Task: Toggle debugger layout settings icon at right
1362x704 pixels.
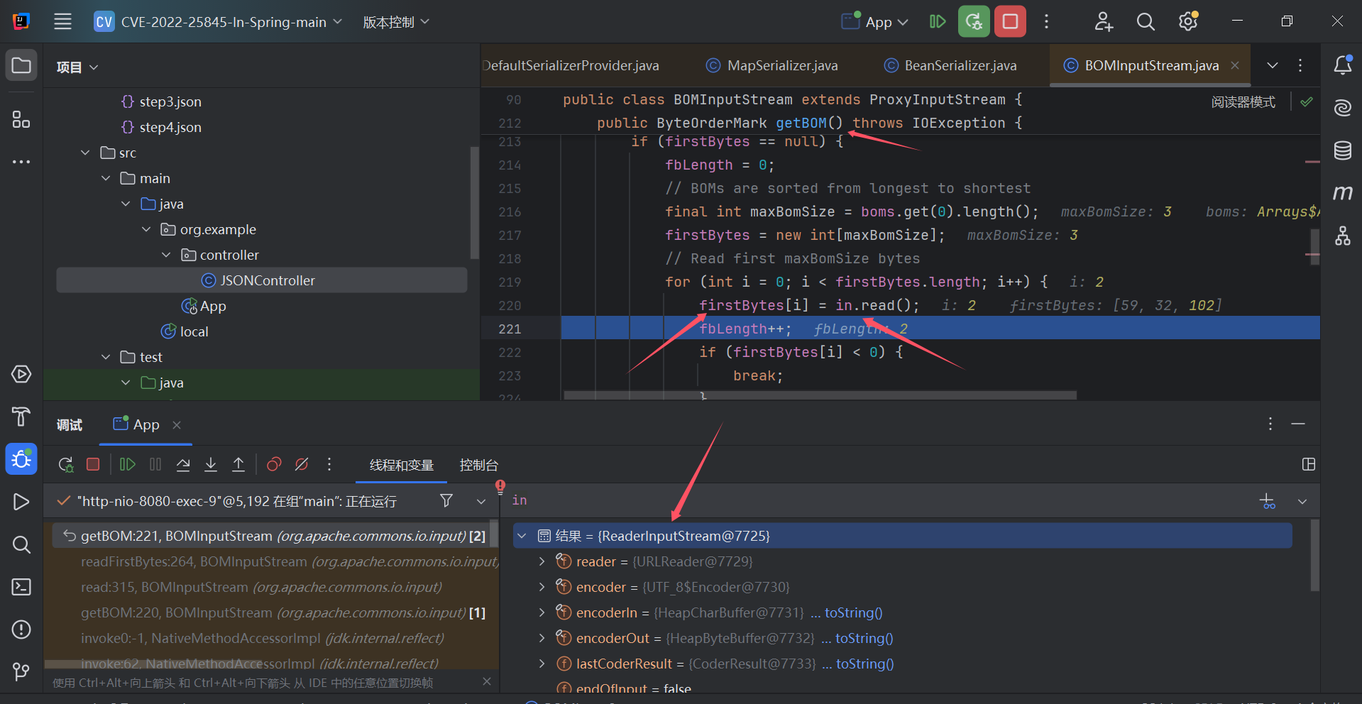Action: tap(1309, 464)
